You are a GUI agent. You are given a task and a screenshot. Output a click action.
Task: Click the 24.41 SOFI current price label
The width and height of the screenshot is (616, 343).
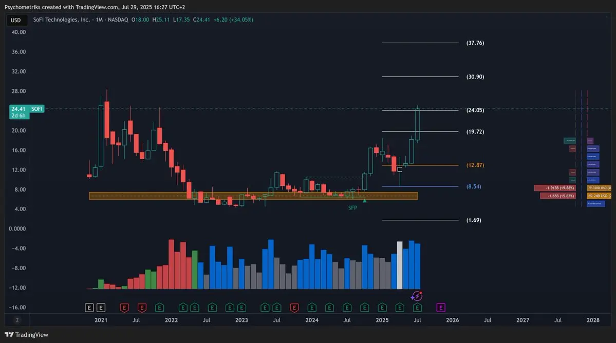coord(27,109)
